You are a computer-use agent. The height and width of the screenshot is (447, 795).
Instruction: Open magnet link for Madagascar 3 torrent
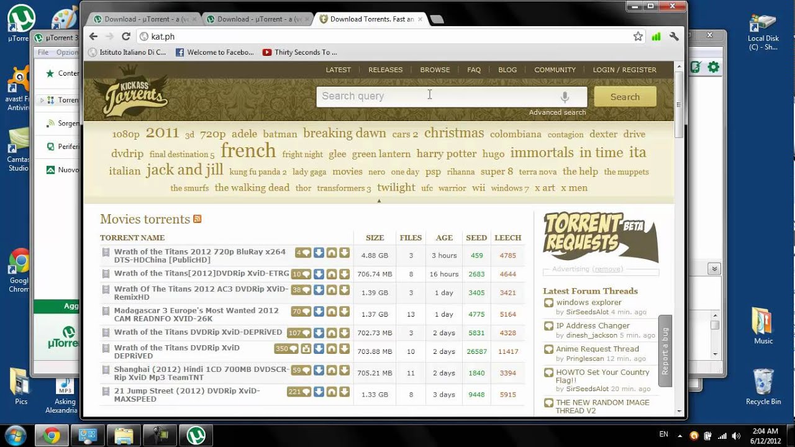332,311
